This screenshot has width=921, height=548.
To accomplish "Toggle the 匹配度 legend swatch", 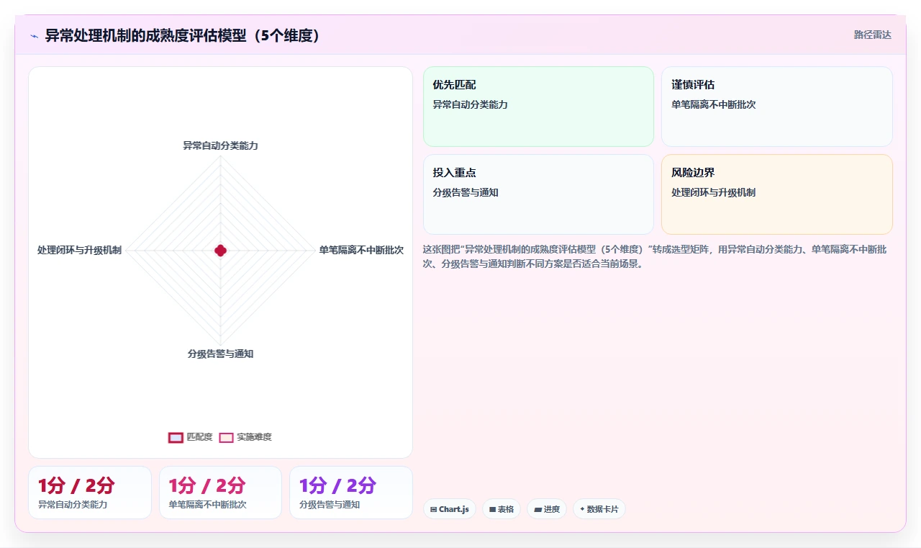I will point(176,437).
